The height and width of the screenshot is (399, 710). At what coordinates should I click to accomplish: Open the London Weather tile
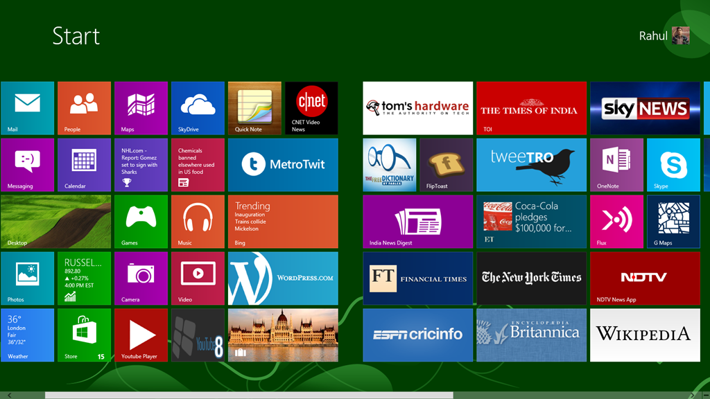tap(27, 335)
